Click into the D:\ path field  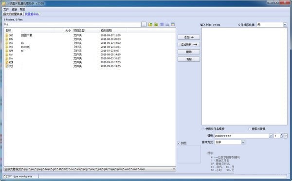click(x=72, y=24)
